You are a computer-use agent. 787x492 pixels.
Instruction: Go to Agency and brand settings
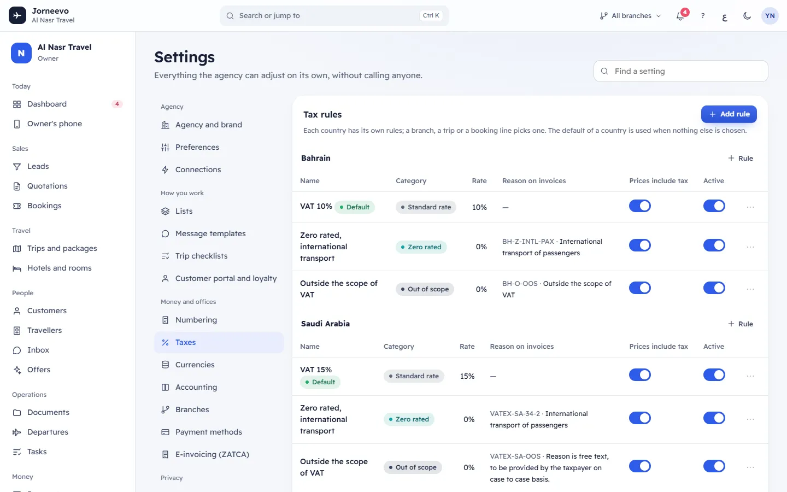[219, 125]
